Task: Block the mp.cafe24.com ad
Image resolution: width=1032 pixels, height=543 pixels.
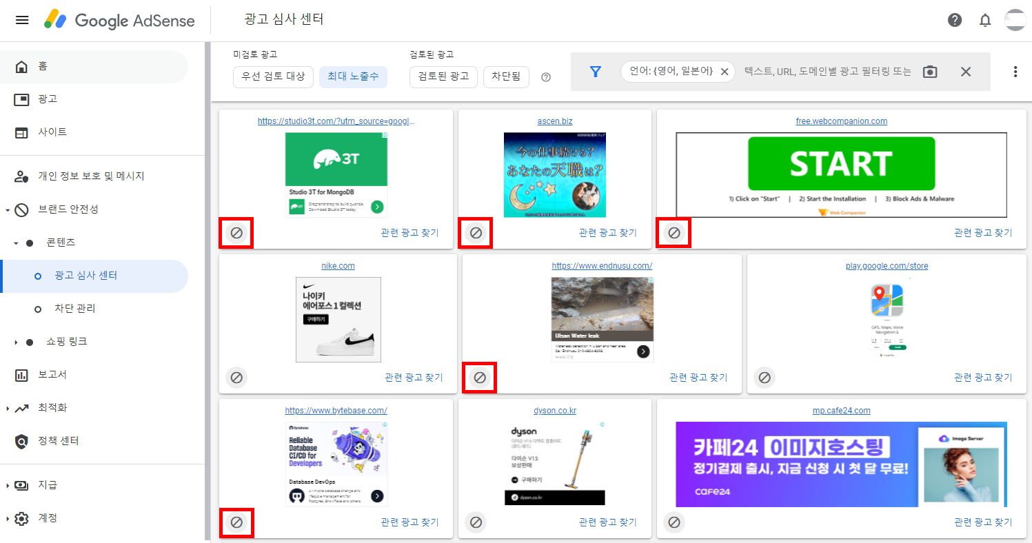Action: click(x=674, y=522)
